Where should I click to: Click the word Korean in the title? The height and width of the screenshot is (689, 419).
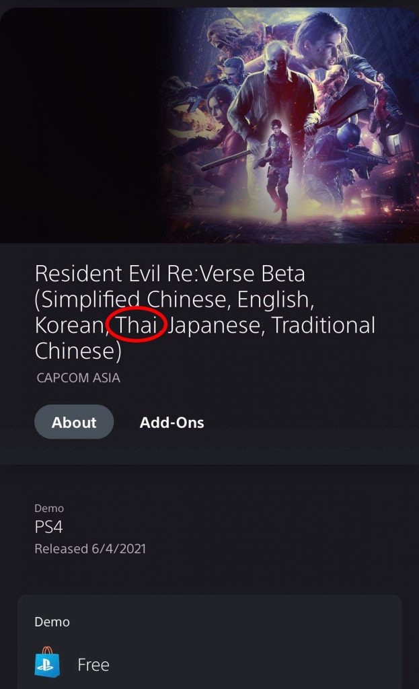[70, 326]
